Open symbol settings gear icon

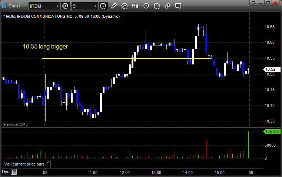[65, 6]
